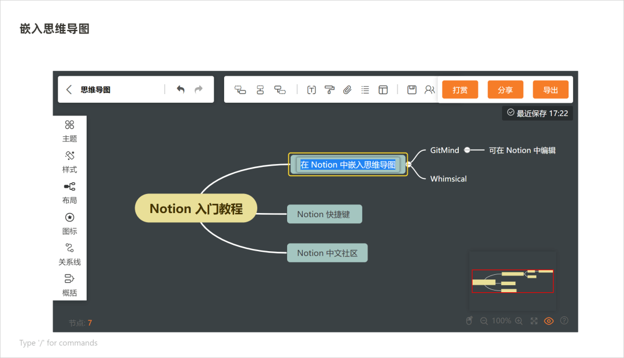The image size is (624, 358).
Task: Undo the last mind map edit
Action: [181, 89]
